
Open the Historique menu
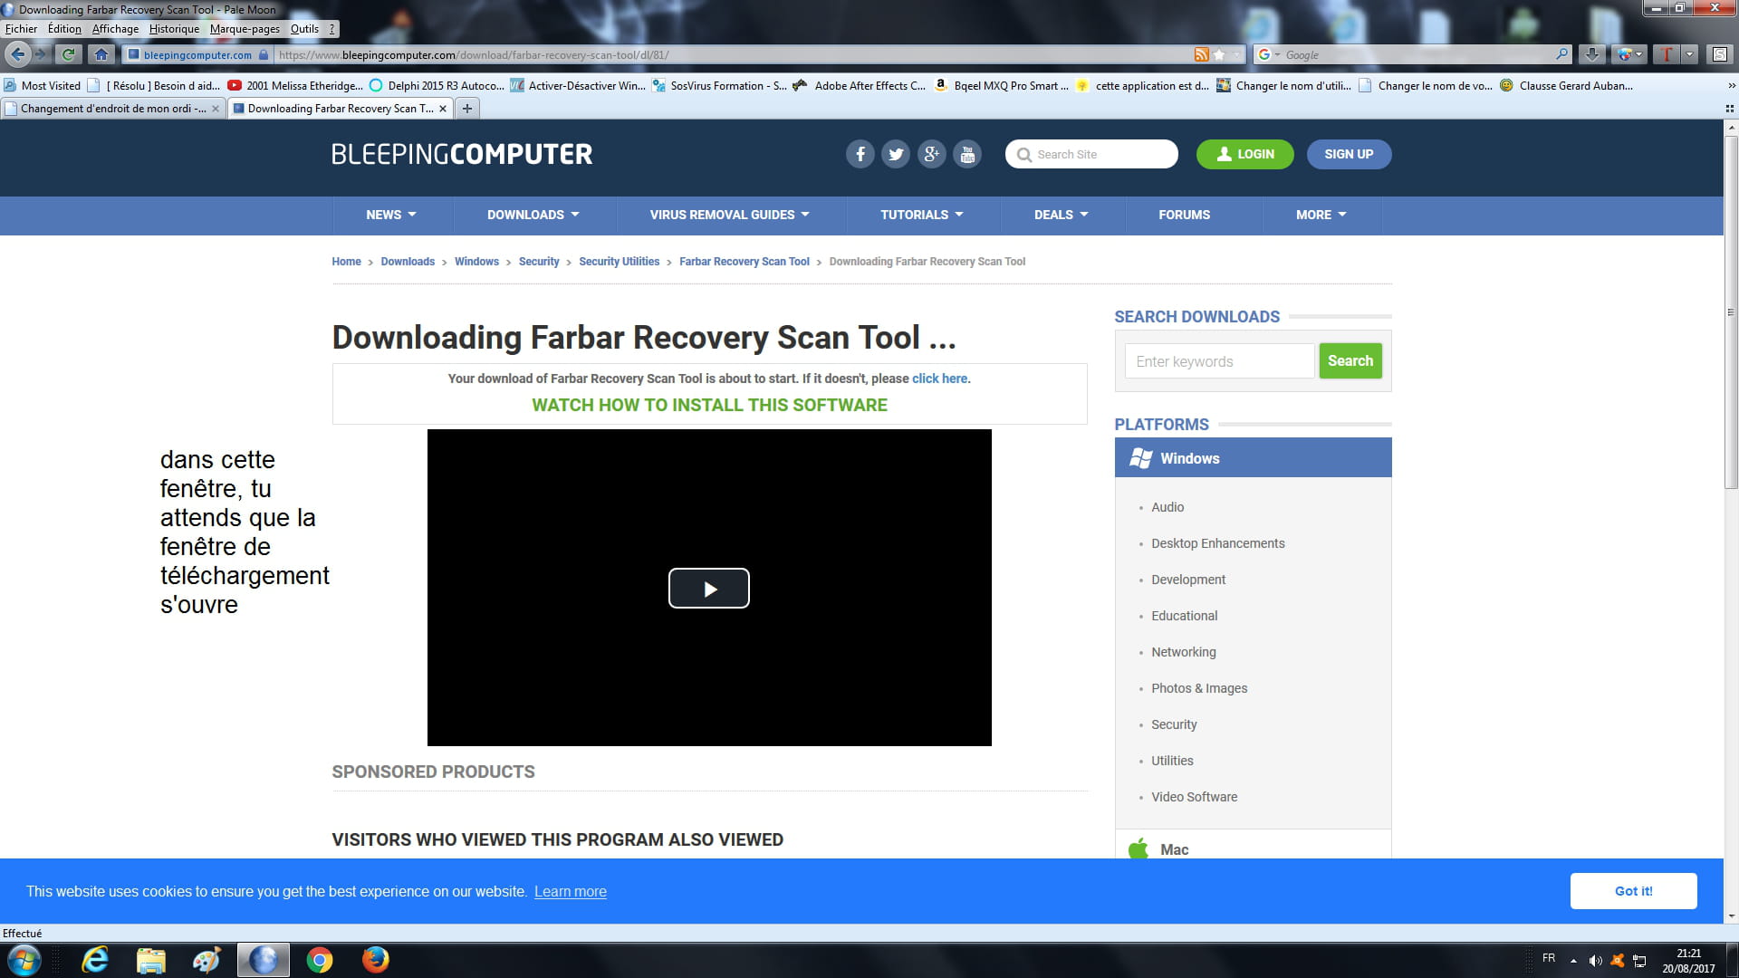click(174, 29)
